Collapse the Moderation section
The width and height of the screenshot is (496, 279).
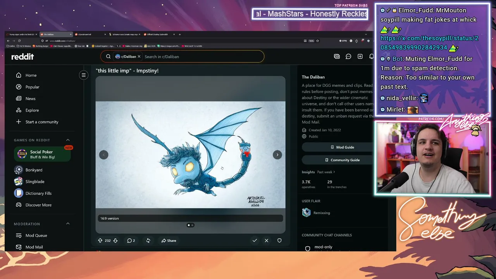68,224
